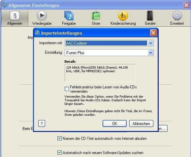Close the Allgemeine Einstellungen window
The height and width of the screenshot is (157, 191).
[186, 5]
